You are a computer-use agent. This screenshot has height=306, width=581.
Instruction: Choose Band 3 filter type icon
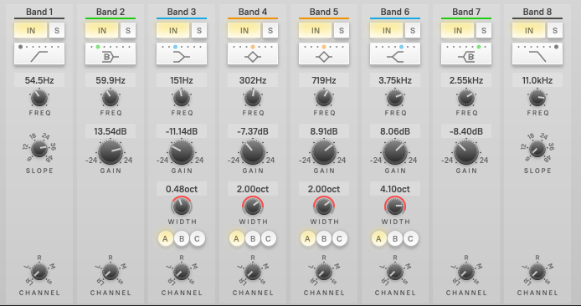click(x=182, y=54)
